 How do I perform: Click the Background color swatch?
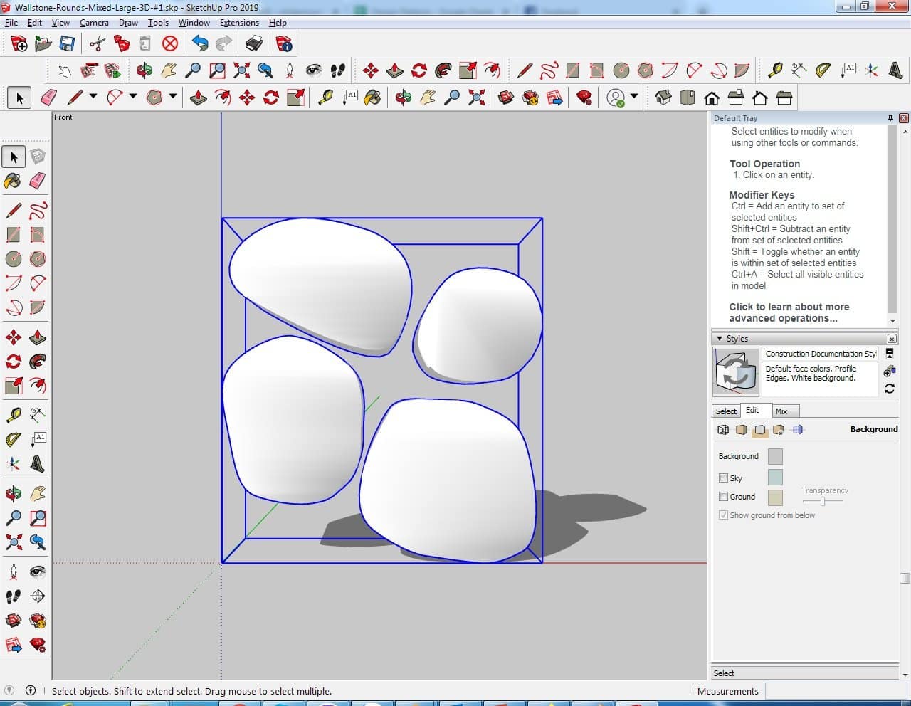coord(775,456)
